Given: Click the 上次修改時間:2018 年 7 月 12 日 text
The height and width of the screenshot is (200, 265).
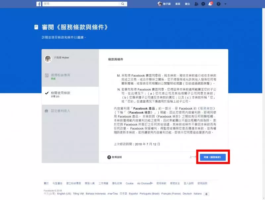Looking at the screenshot, I should (x=137, y=144).
